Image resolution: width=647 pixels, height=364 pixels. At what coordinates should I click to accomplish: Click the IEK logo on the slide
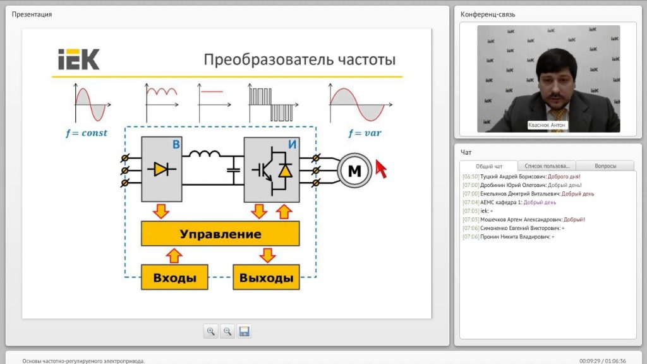79,59
